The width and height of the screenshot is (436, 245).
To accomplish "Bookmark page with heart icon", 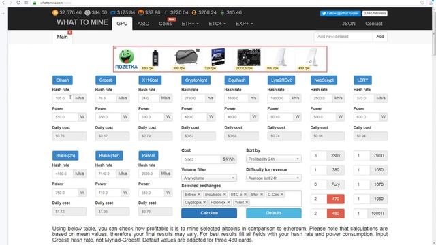I will click(x=422, y=3).
